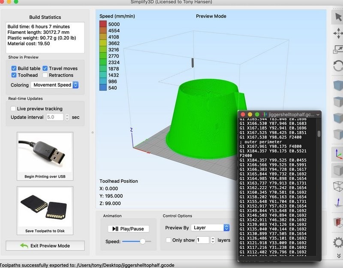The height and width of the screenshot is (268, 343).
Task: Toggle the coordinate axes display icon
Action: 337,154
